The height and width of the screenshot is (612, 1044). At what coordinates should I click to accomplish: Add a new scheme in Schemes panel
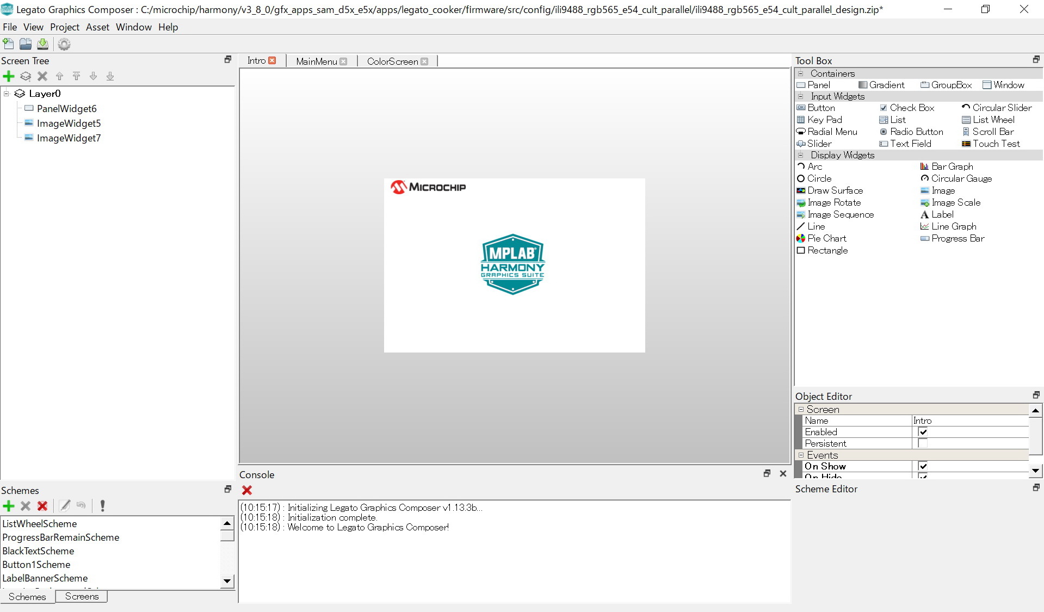[x=8, y=506]
